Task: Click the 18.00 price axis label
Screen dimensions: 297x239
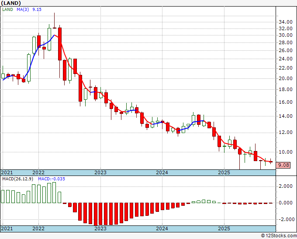Action: 286,89
